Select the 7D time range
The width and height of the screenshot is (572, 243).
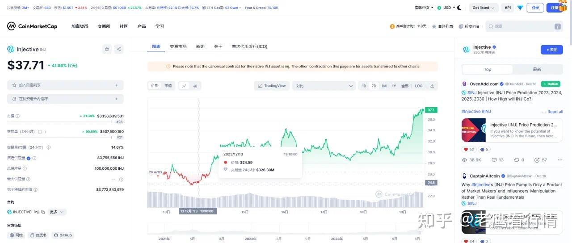pyautogui.click(x=374, y=86)
